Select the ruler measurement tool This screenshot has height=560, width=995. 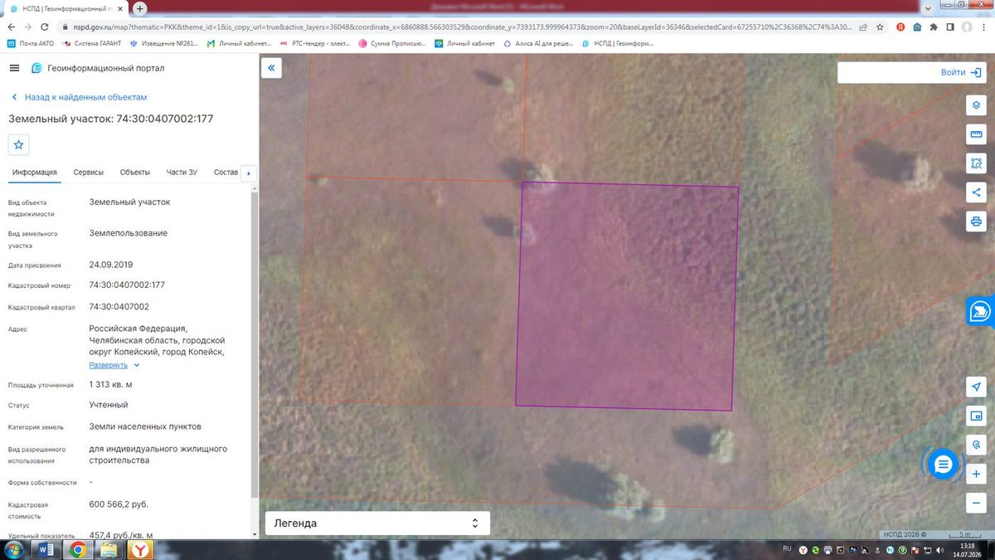pyautogui.click(x=976, y=134)
